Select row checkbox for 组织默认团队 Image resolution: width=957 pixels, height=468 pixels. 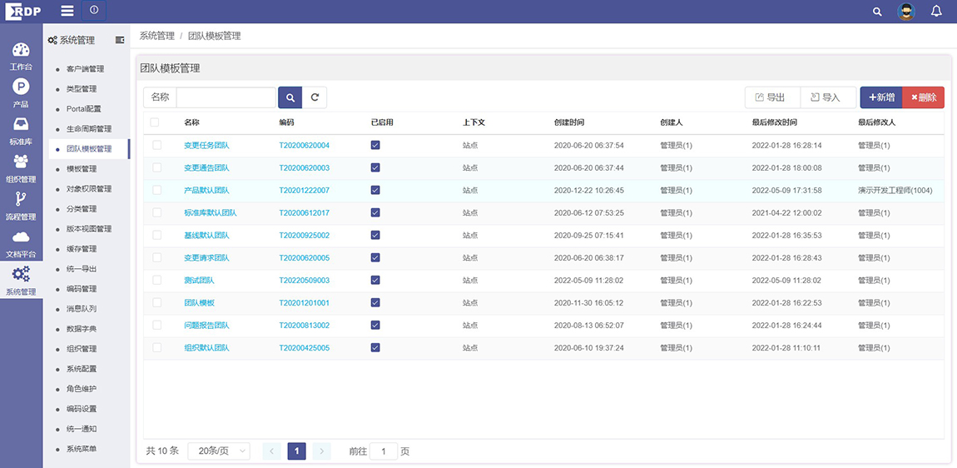156,347
